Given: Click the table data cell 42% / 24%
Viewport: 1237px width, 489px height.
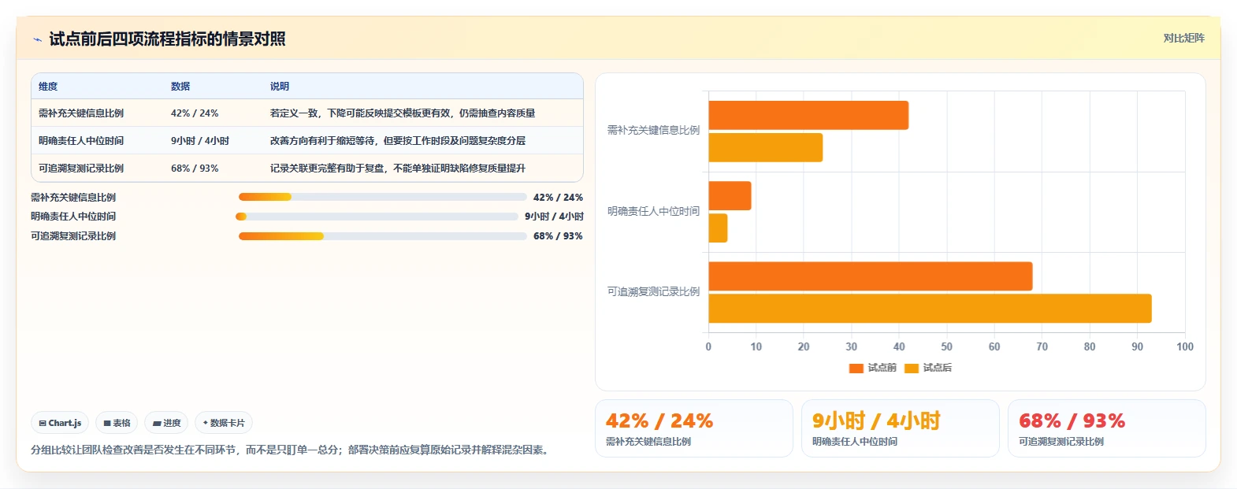Looking at the screenshot, I should (x=195, y=113).
